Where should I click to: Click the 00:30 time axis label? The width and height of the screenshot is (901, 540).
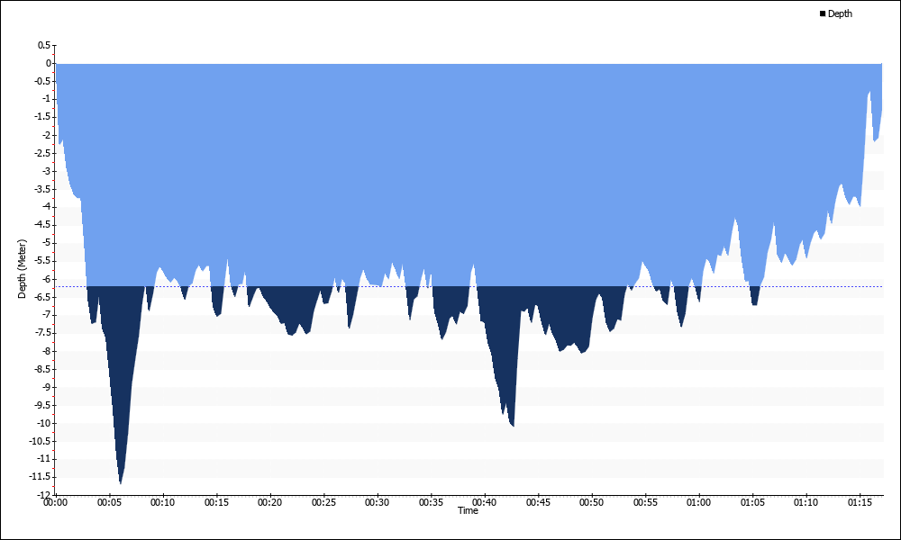(377, 502)
